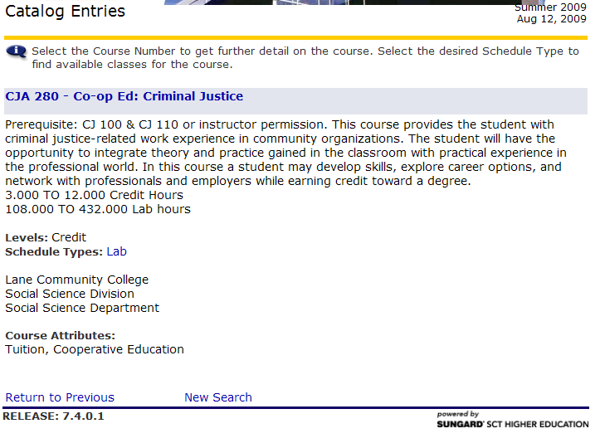This screenshot has width=600, height=443.
Task: Click the Catalog Entries page heading
Action: click(x=66, y=12)
